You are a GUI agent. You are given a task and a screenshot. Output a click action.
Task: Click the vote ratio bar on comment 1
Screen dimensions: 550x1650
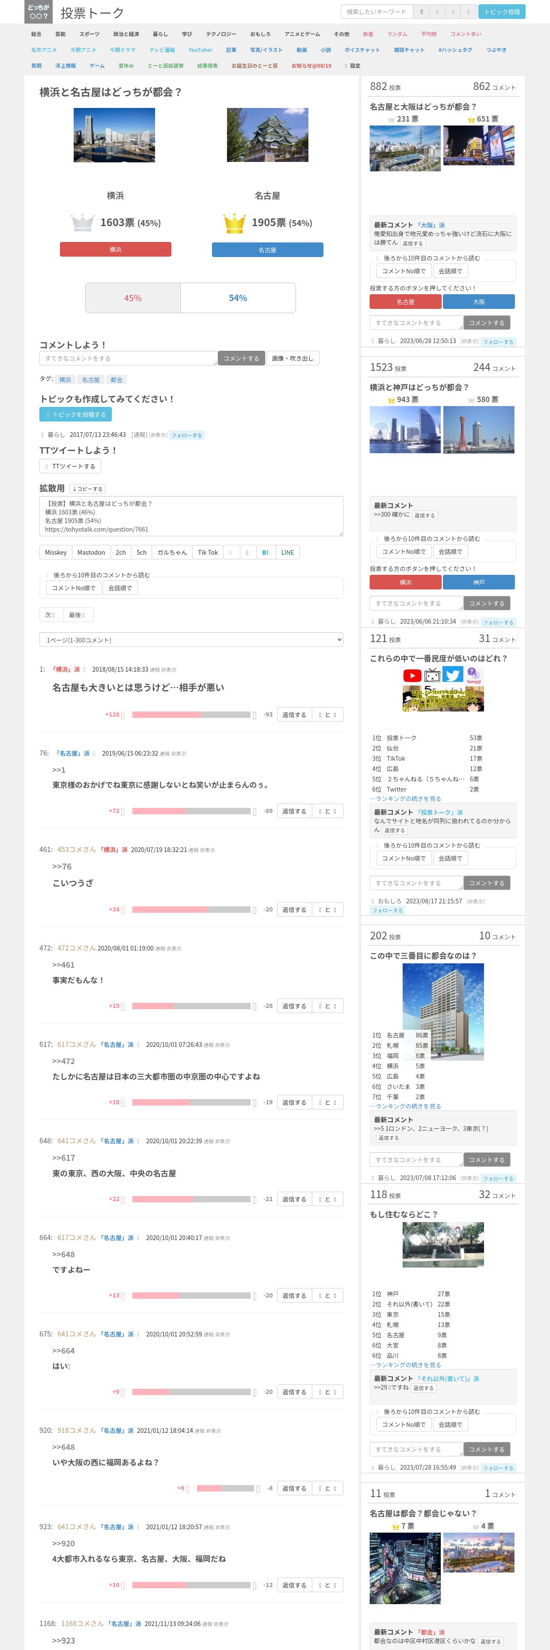(191, 715)
